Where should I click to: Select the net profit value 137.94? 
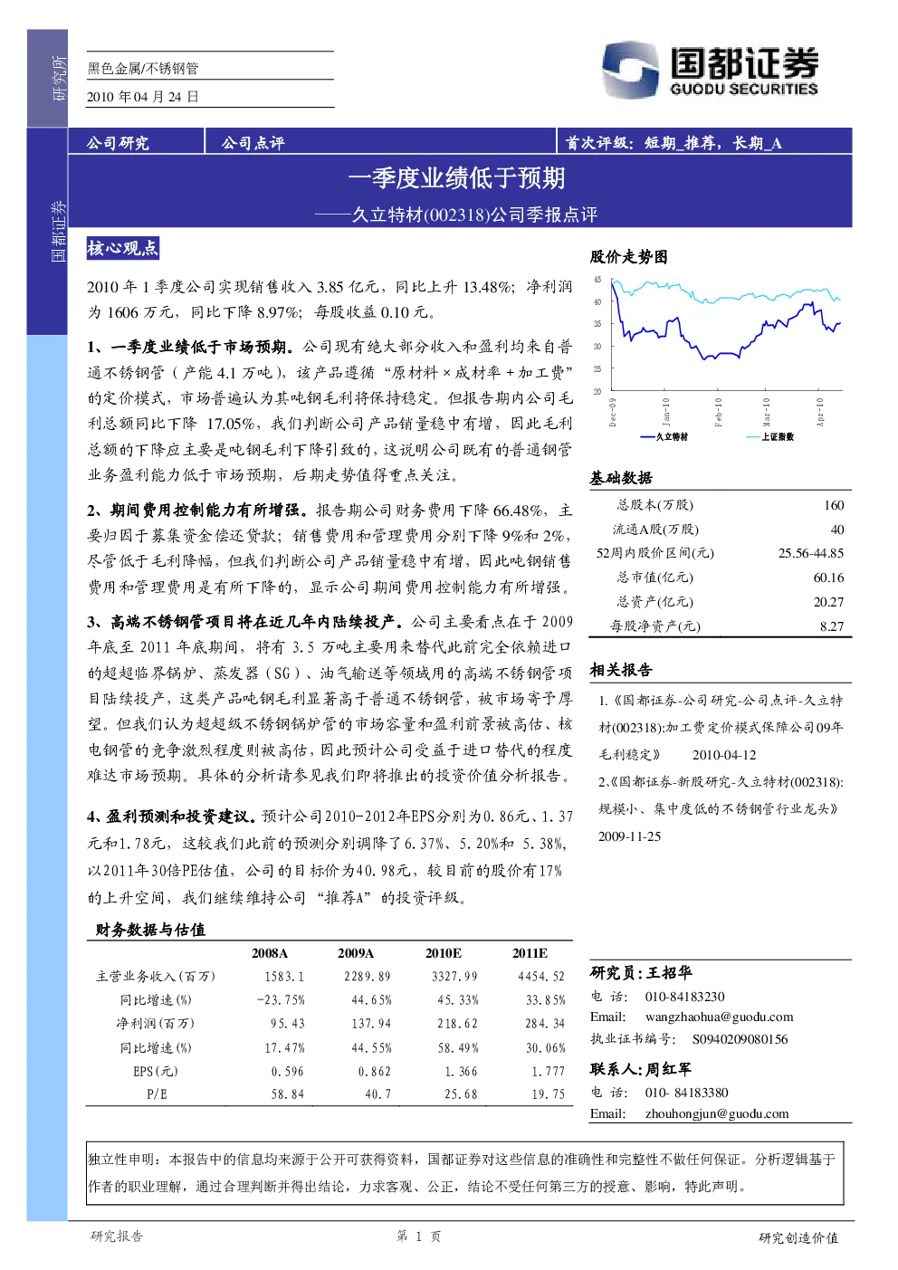(371, 1024)
